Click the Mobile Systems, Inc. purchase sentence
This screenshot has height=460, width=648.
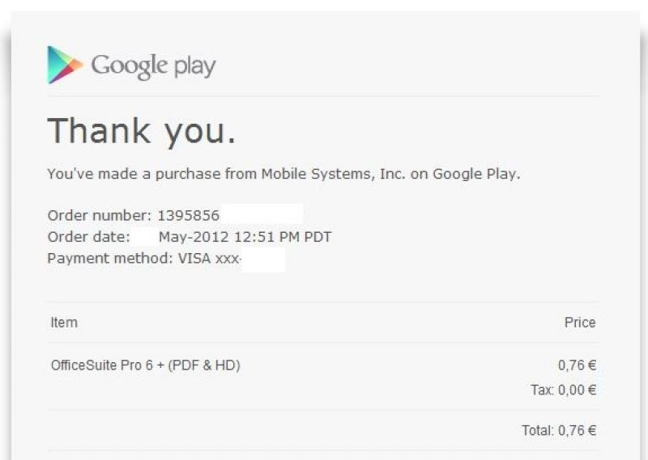[283, 174]
